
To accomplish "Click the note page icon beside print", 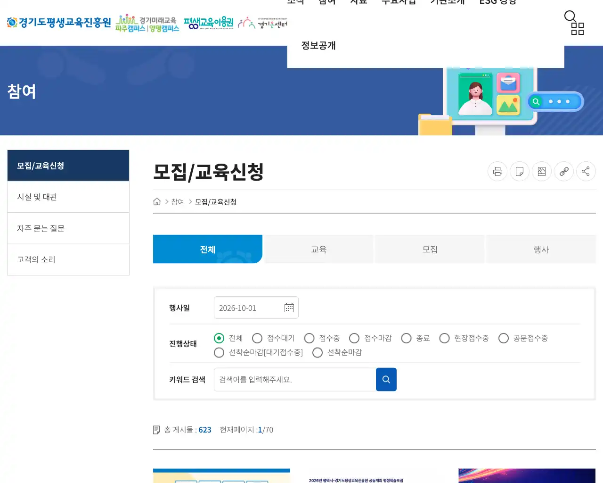I will click(520, 171).
